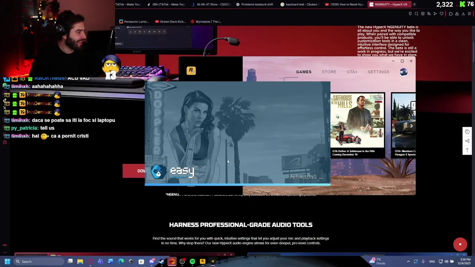The height and width of the screenshot is (267, 475).
Task: Open the extensions cube icon in browser toolbar
Action: (x=451, y=14)
